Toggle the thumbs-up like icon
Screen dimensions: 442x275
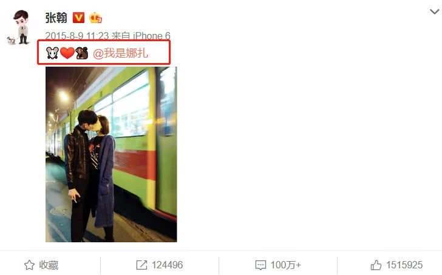376,265
